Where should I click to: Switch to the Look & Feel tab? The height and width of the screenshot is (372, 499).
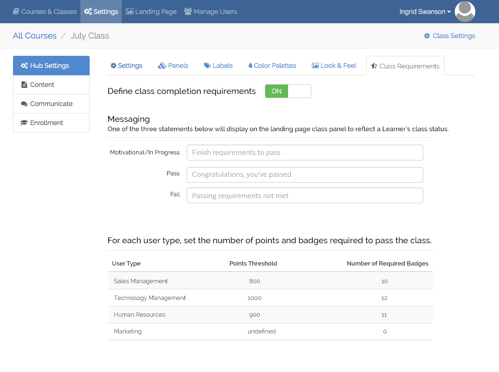[x=334, y=66]
